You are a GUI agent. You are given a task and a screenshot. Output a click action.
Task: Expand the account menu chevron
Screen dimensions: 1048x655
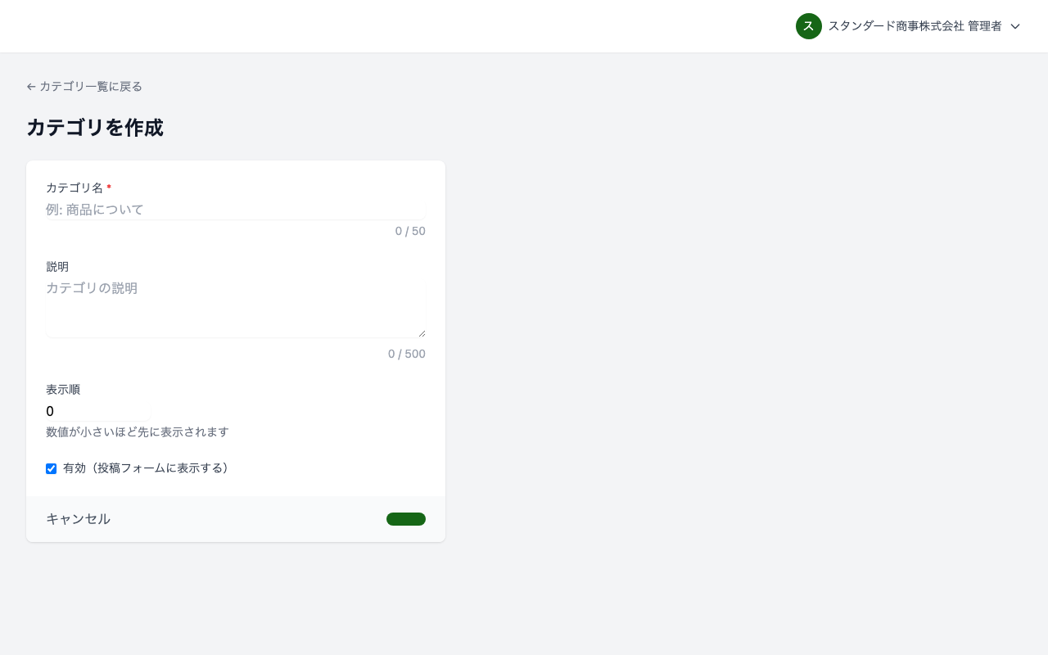[1015, 26]
